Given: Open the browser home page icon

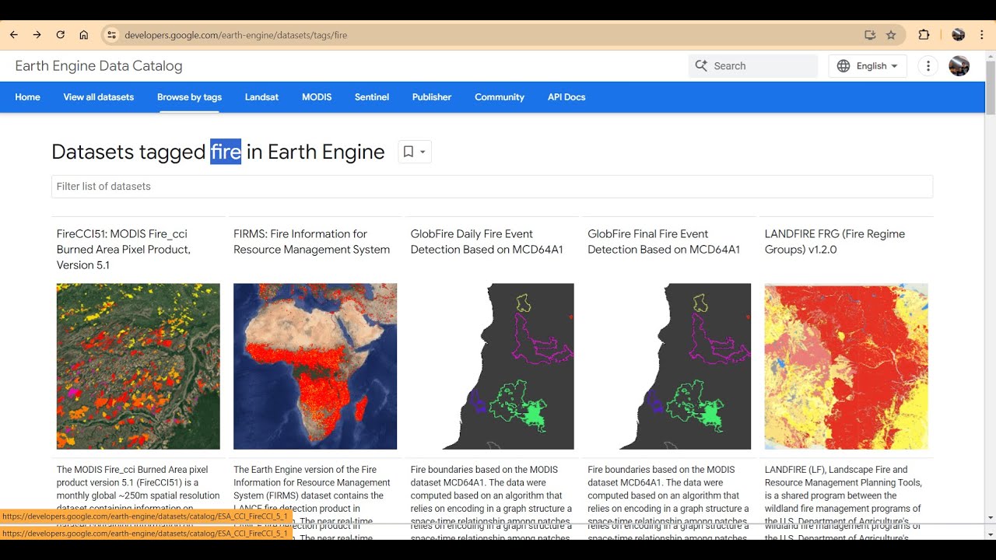Looking at the screenshot, I should coord(84,35).
